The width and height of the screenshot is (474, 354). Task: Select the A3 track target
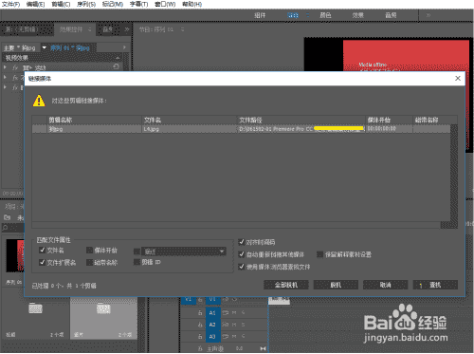click(212, 336)
